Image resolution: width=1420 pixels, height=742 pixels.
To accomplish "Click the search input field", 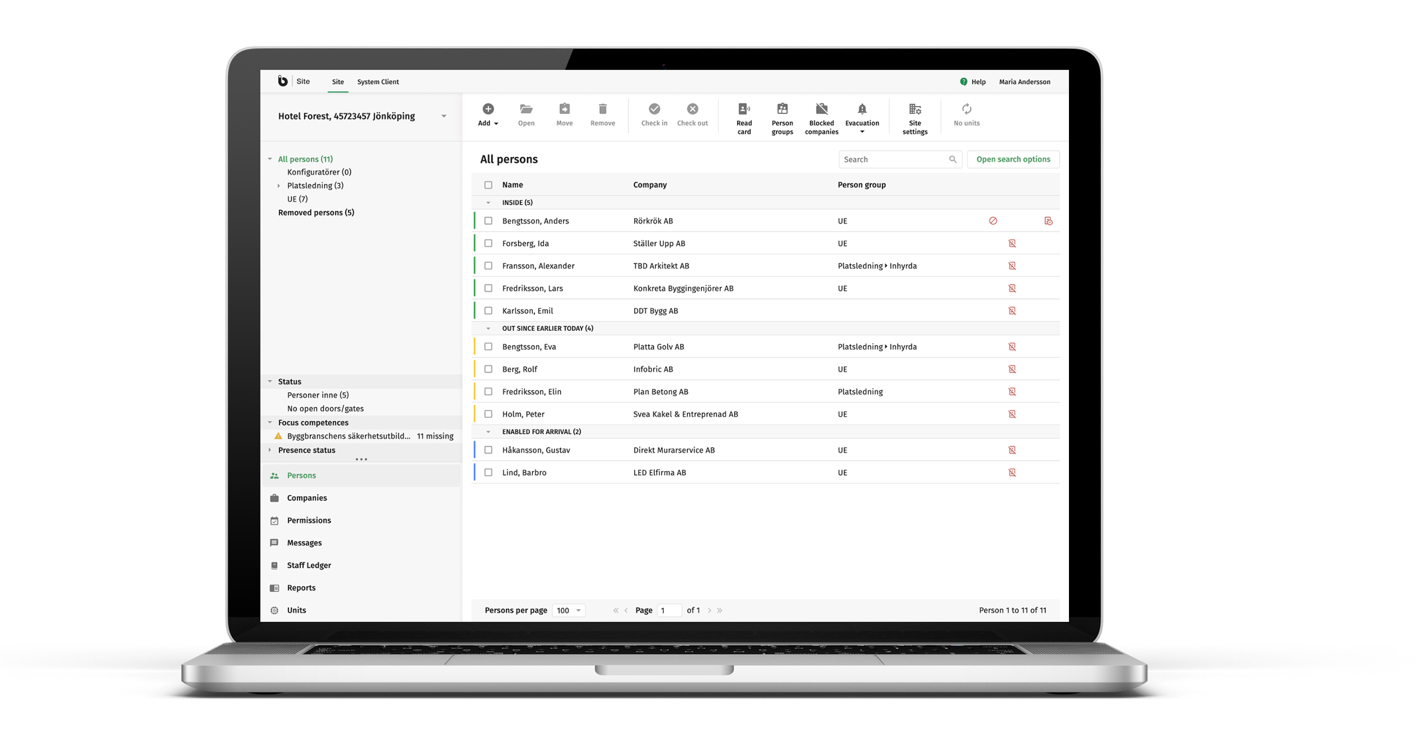I will pos(897,159).
